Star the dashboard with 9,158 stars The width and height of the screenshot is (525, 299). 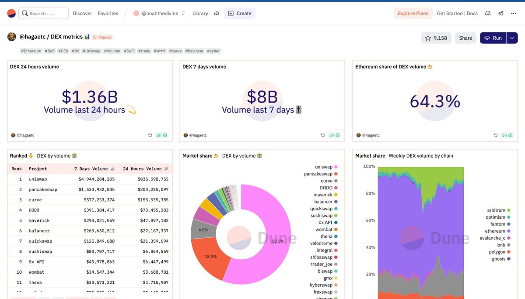(436, 38)
